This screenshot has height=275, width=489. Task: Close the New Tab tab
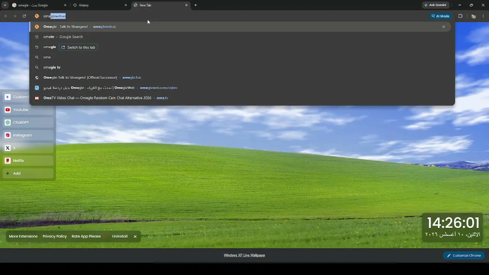tap(186, 5)
